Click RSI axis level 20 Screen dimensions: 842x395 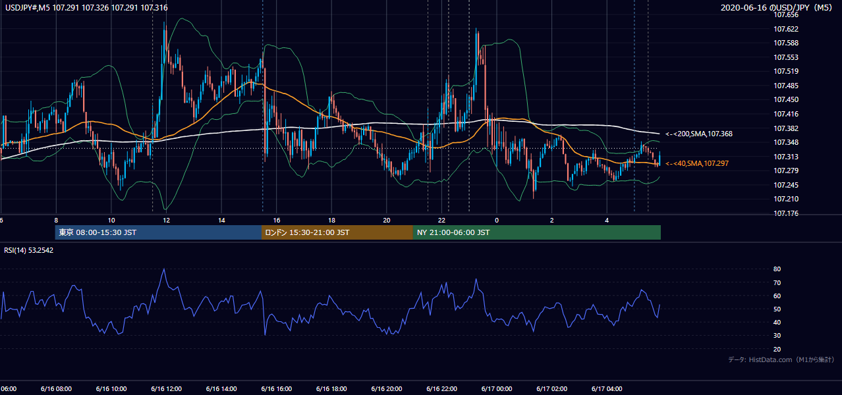coord(777,349)
